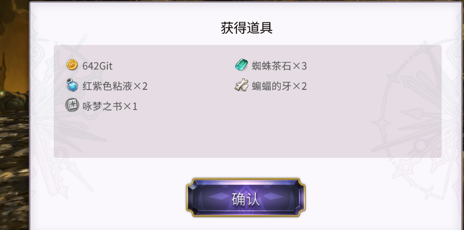Click the green 蜘蛛茶石 gem icon
This screenshot has height=230, width=464.
[242, 65]
